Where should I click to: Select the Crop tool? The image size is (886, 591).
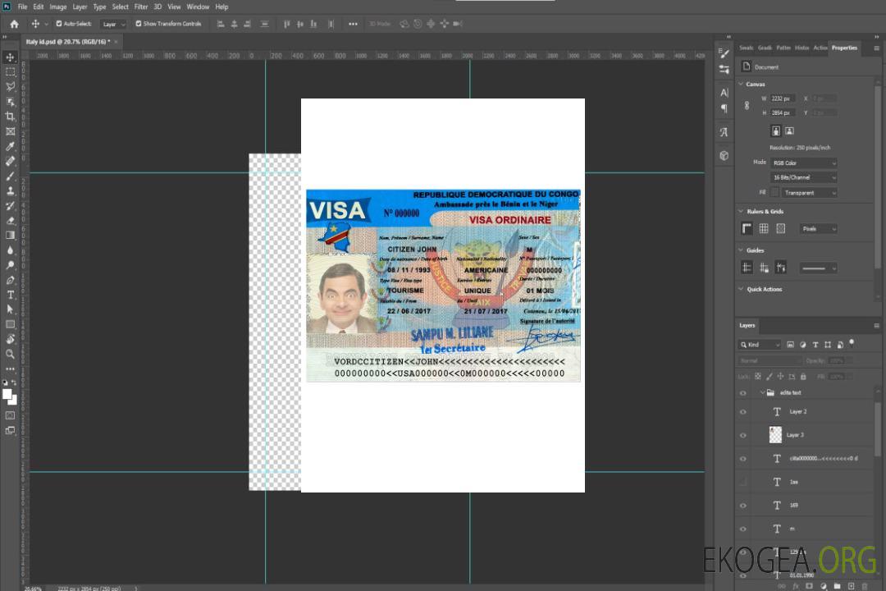(x=10, y=117)
